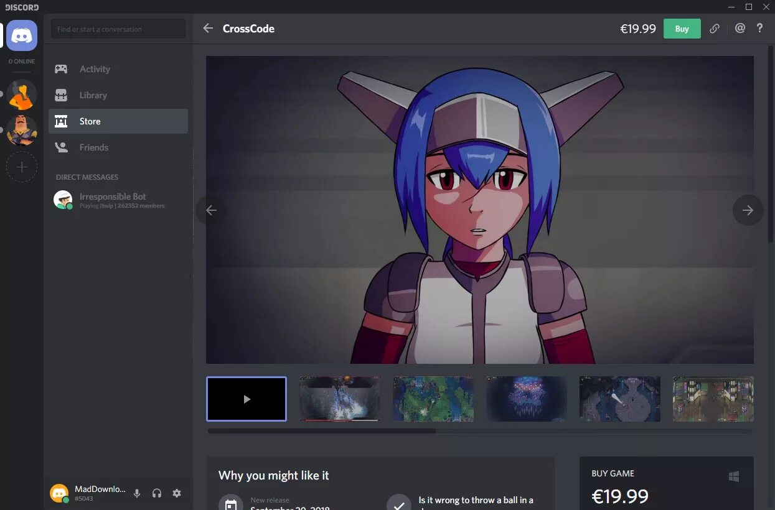The width and height of the screenshot is (775, 510).
Task: Add a server with the plus icon
Action: click(22, 167)
